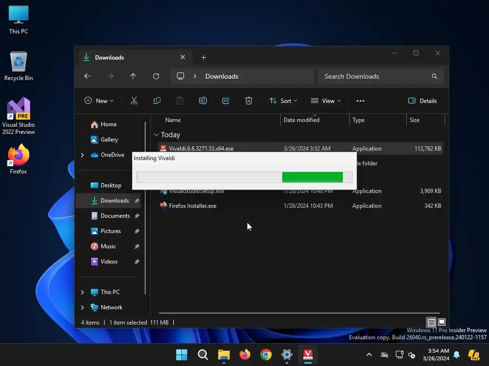Click the Rename icon in toolbar
This screenshot has width=489, height=366.
click(202, 101)
